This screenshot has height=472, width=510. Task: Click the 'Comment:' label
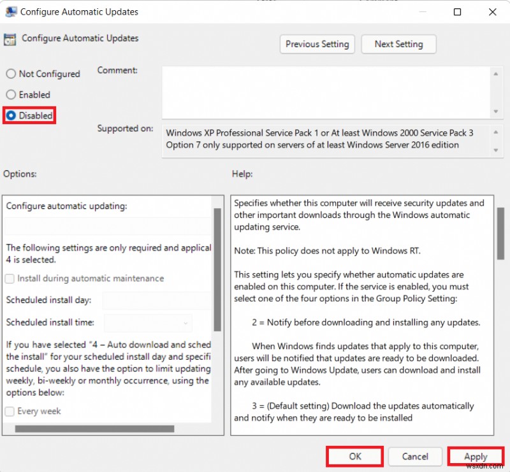tap(117, 70)
